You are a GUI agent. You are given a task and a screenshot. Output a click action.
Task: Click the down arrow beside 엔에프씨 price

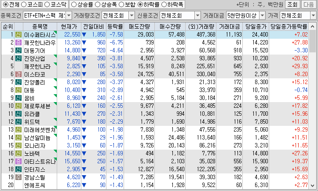[x=84, y=185]
